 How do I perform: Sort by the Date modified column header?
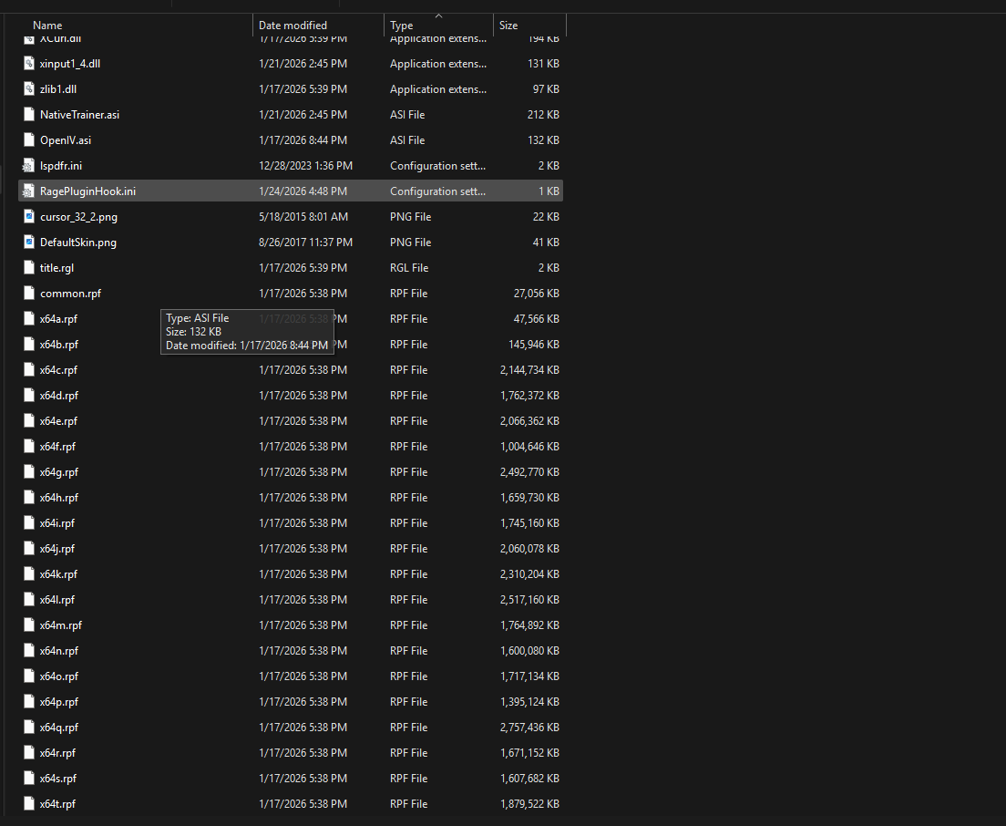293,25
